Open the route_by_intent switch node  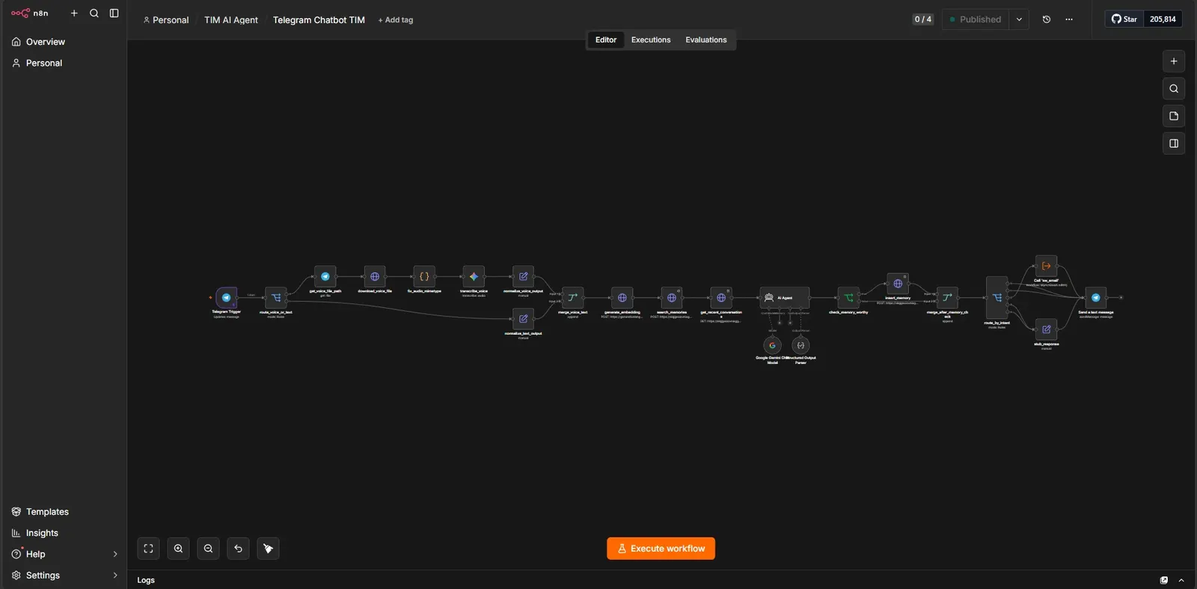tap(997, 297)
